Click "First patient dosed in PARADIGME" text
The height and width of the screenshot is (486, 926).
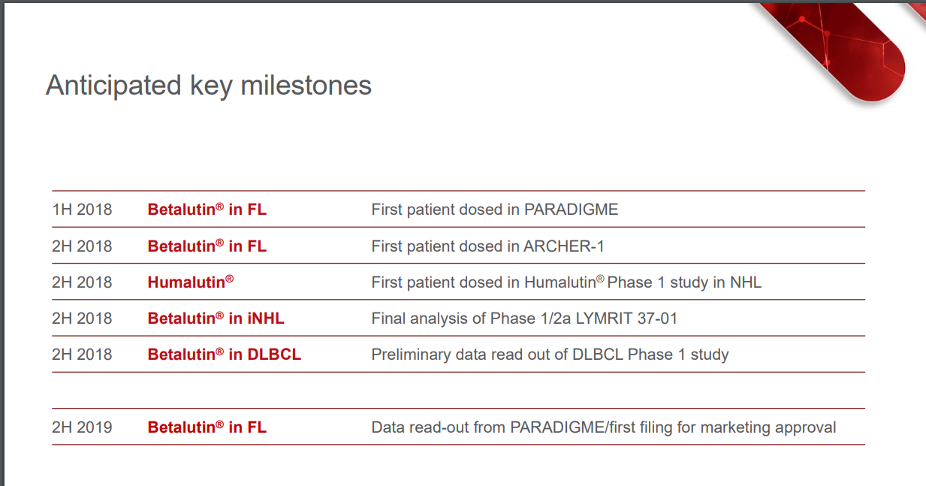point(495,210)
